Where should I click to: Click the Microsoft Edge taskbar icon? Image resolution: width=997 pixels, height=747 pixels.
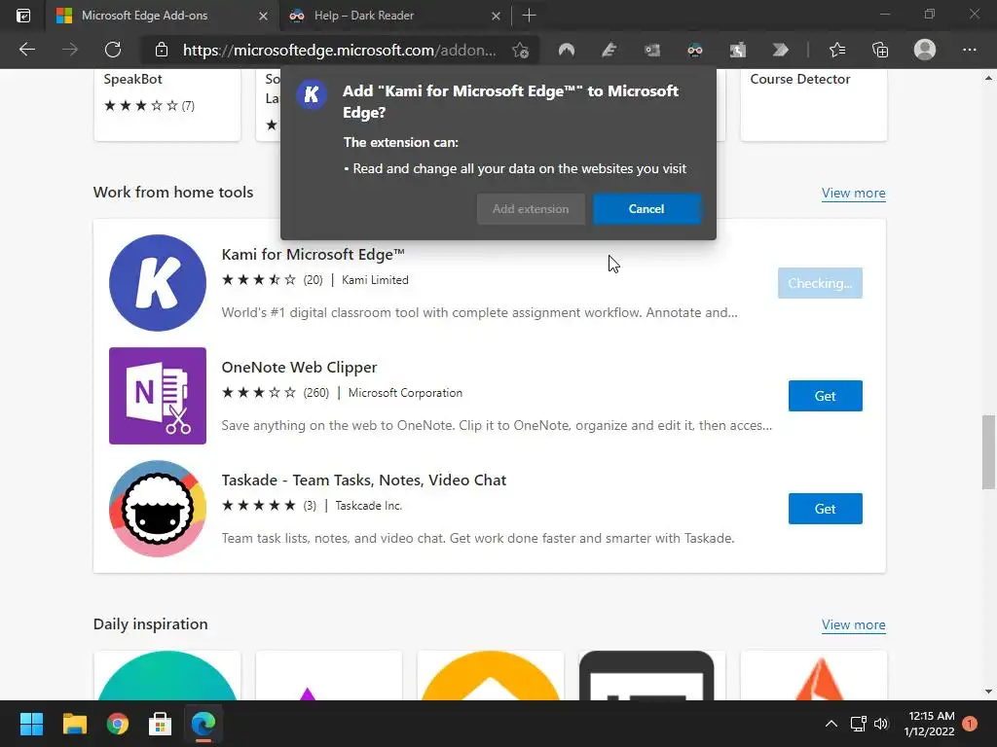pyautogui.click(x=203, y=724)
